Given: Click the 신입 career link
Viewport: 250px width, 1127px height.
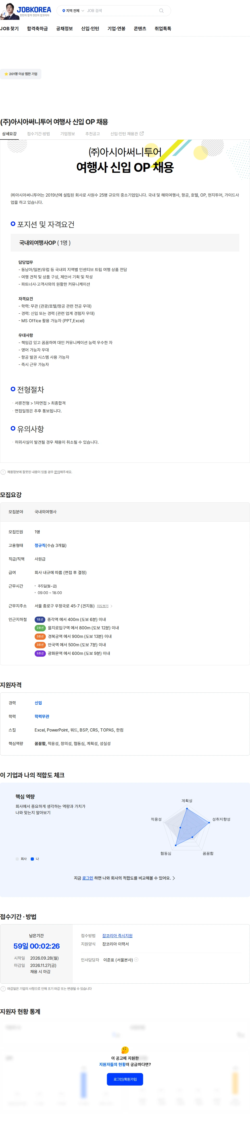Looking at the screenshot, I should (x=39, y=703).
